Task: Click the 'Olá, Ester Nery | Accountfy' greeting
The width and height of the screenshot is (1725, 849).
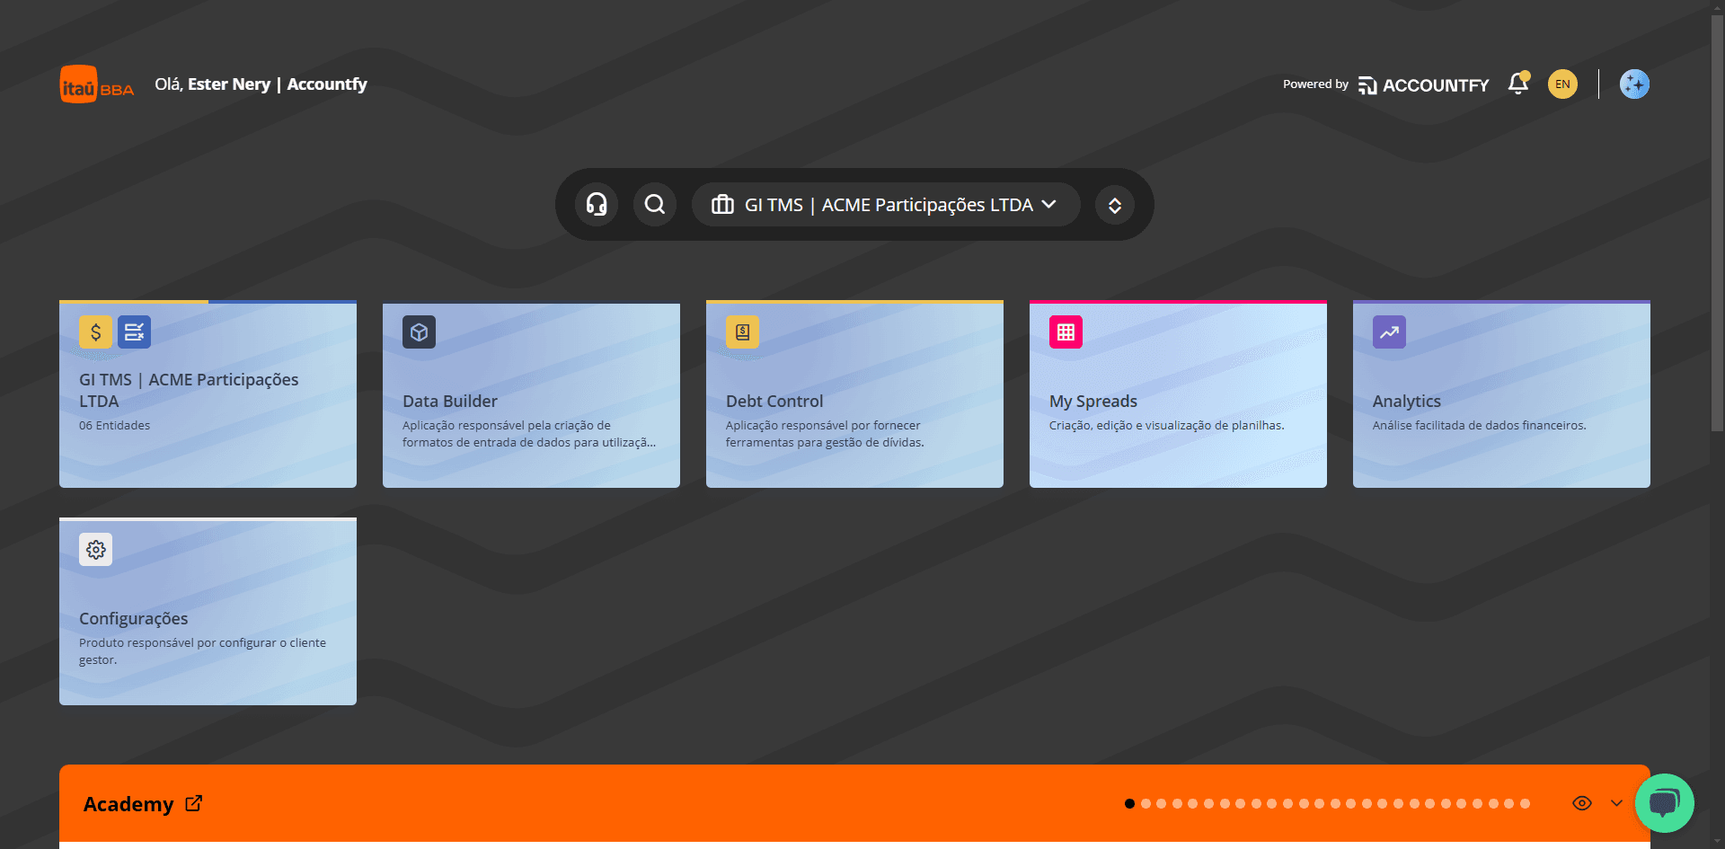Action: pyautogui.click(x=261, y=84)
